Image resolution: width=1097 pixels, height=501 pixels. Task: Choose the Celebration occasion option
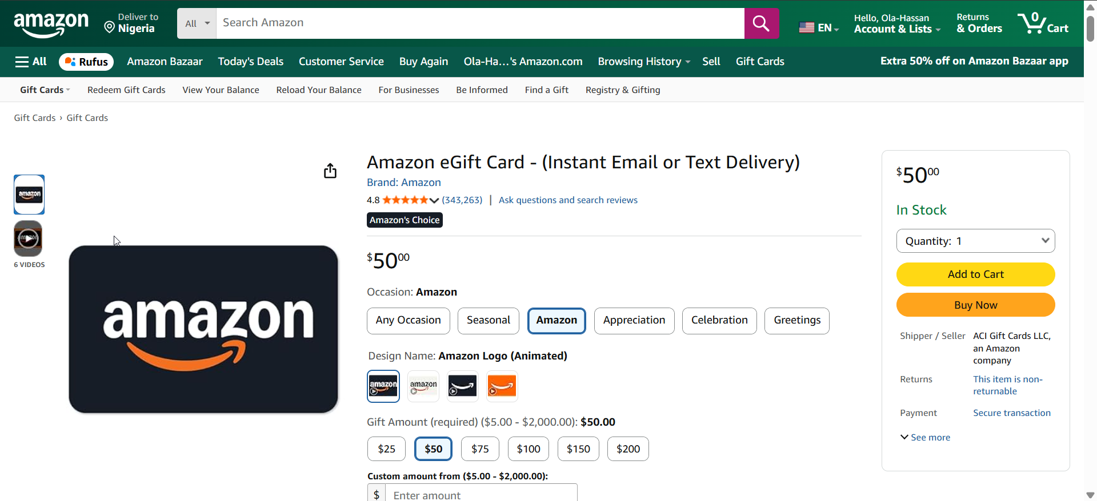(x=719, y=321)
